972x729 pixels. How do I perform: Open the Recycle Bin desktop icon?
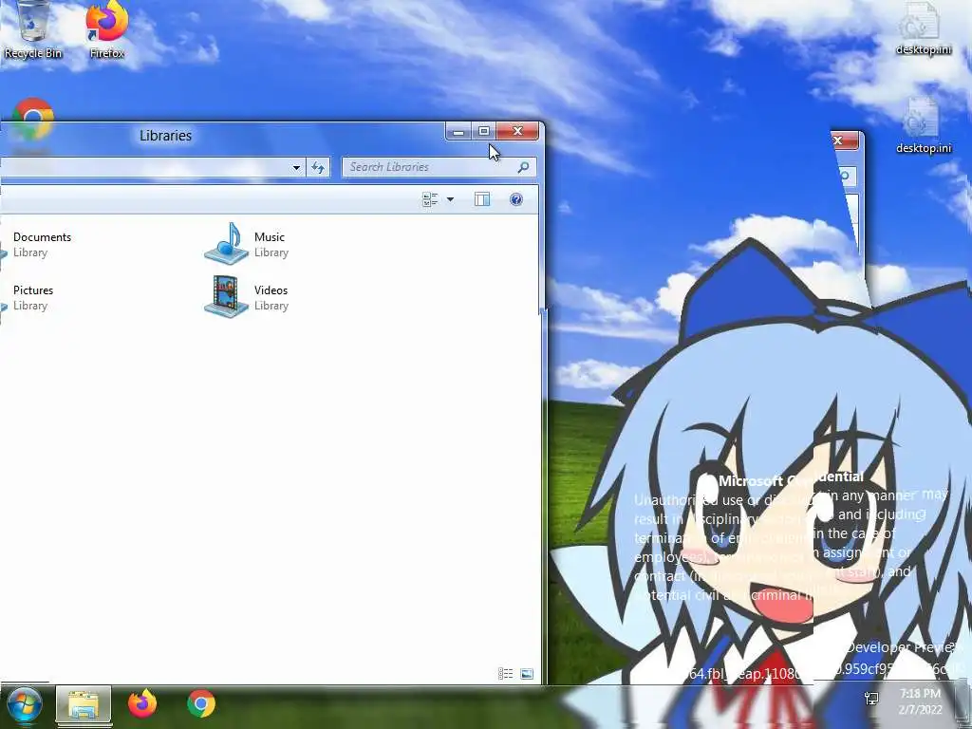tap(32, 28)
